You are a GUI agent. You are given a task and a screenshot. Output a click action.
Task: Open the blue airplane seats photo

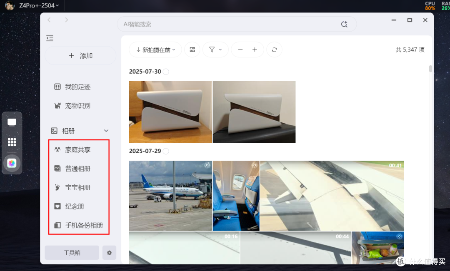coord(236,196)
